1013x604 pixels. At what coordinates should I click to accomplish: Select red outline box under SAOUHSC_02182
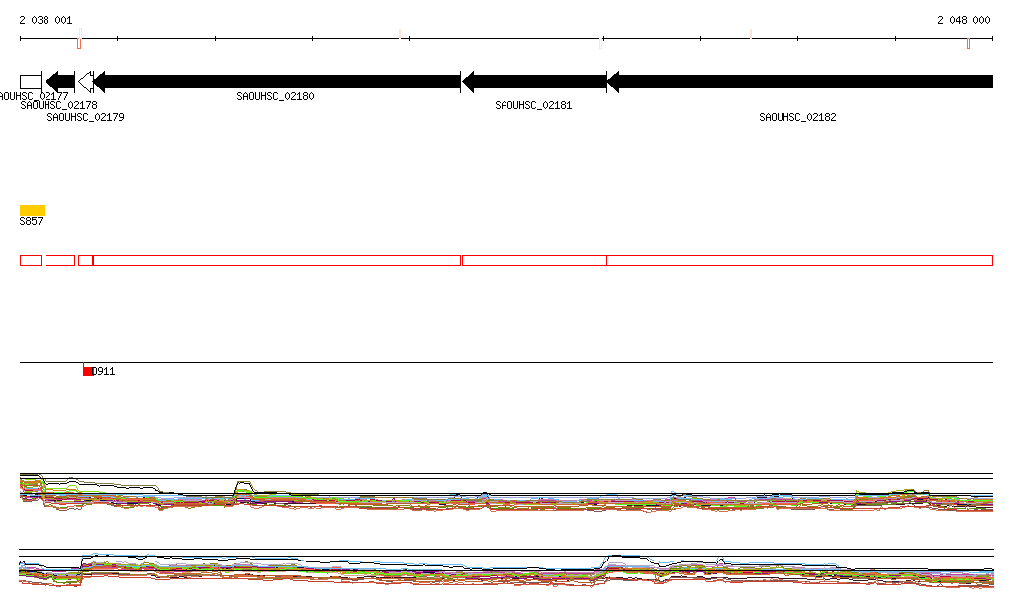(x=799, y=261)
